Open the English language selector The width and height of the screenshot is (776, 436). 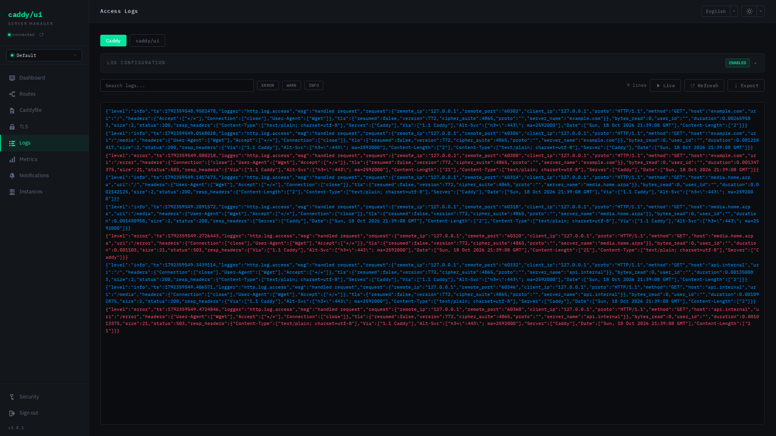[716, 11]
